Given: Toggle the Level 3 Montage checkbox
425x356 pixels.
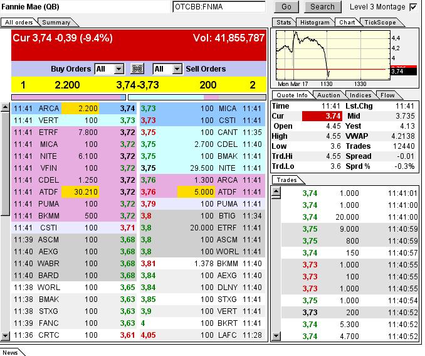Looking at the screenshot, I should pyautogui.click(x=413, y=7).
